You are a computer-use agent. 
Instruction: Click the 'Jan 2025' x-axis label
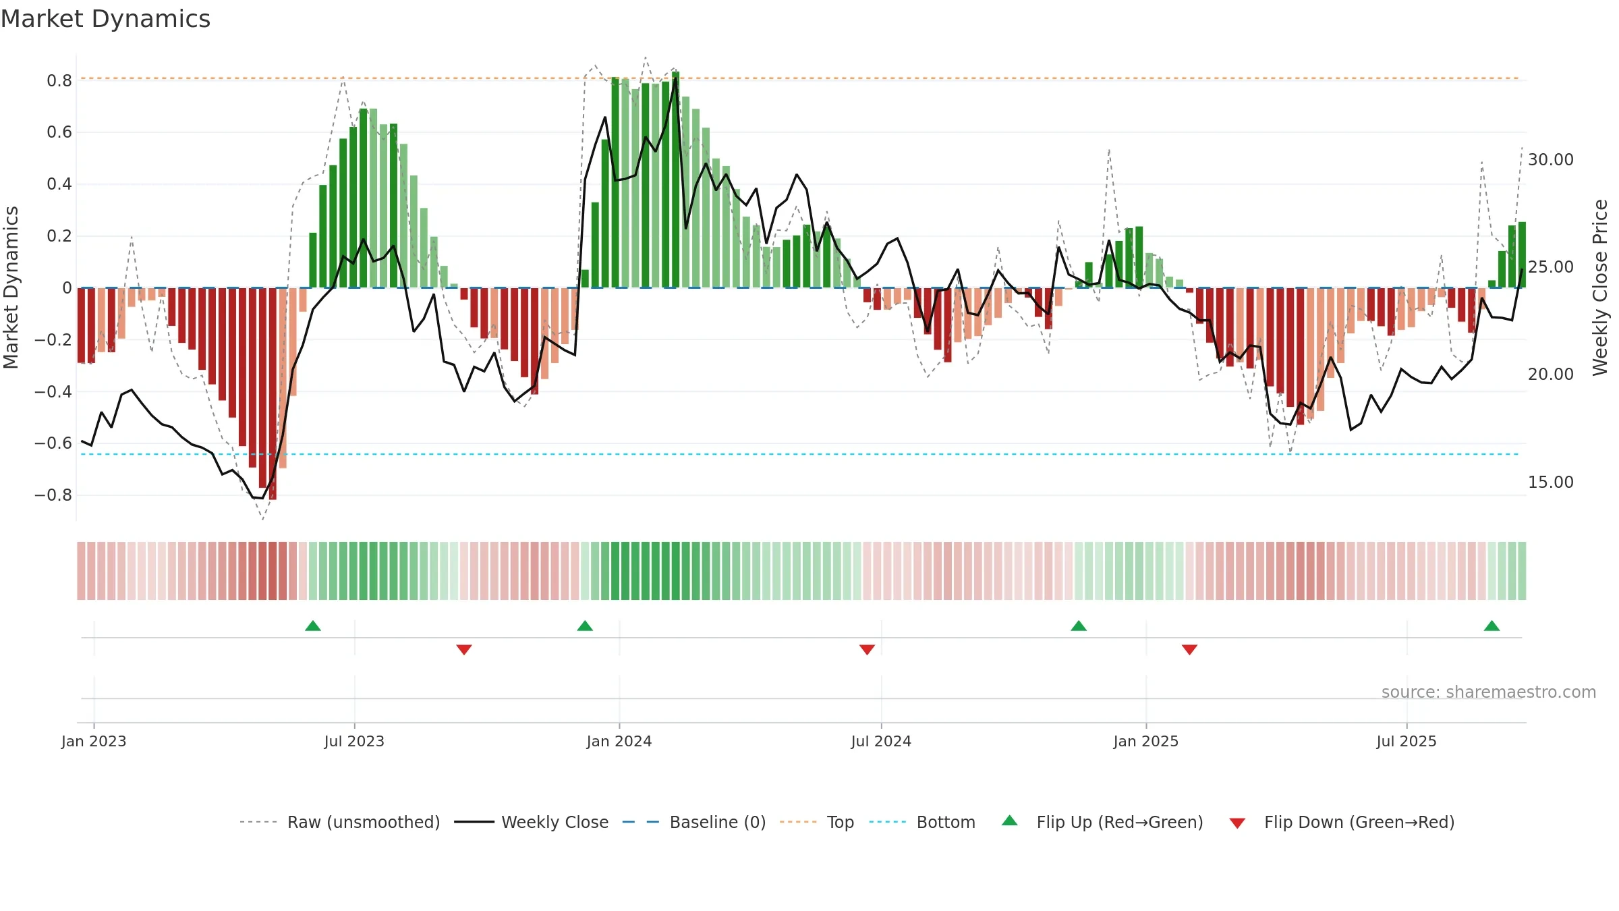(1146, 741)
